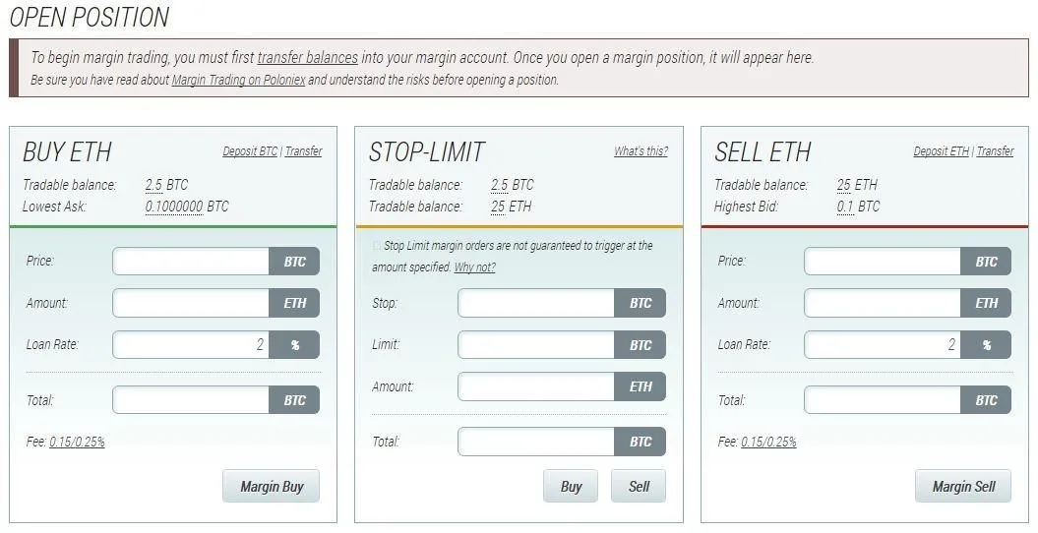Open the transfer balances link

coord(308,58)
